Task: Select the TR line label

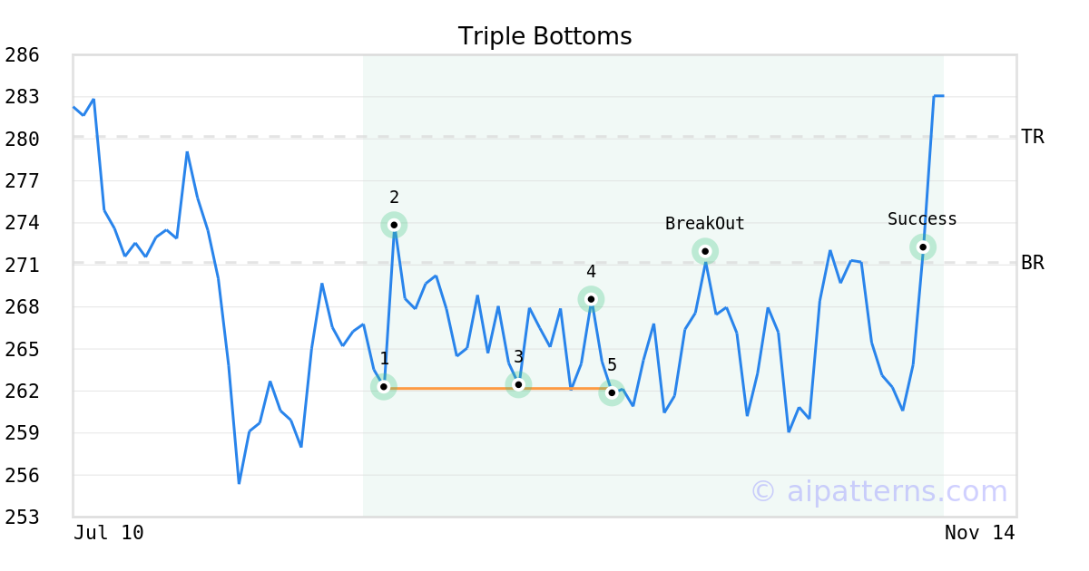Action: click(1032, 138)
